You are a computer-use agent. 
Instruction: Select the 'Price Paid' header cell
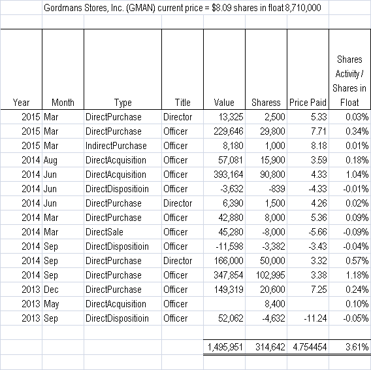click(x=308, y=69)
